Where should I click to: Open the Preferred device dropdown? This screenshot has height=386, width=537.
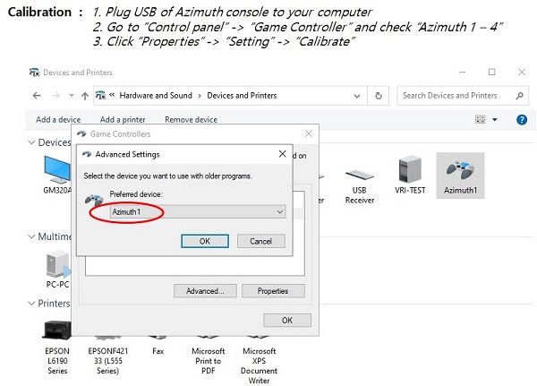pyautogui.click(x=197, y=212)
